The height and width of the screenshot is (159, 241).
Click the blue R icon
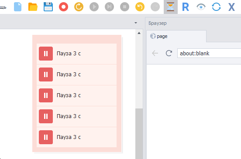(186, 7)
